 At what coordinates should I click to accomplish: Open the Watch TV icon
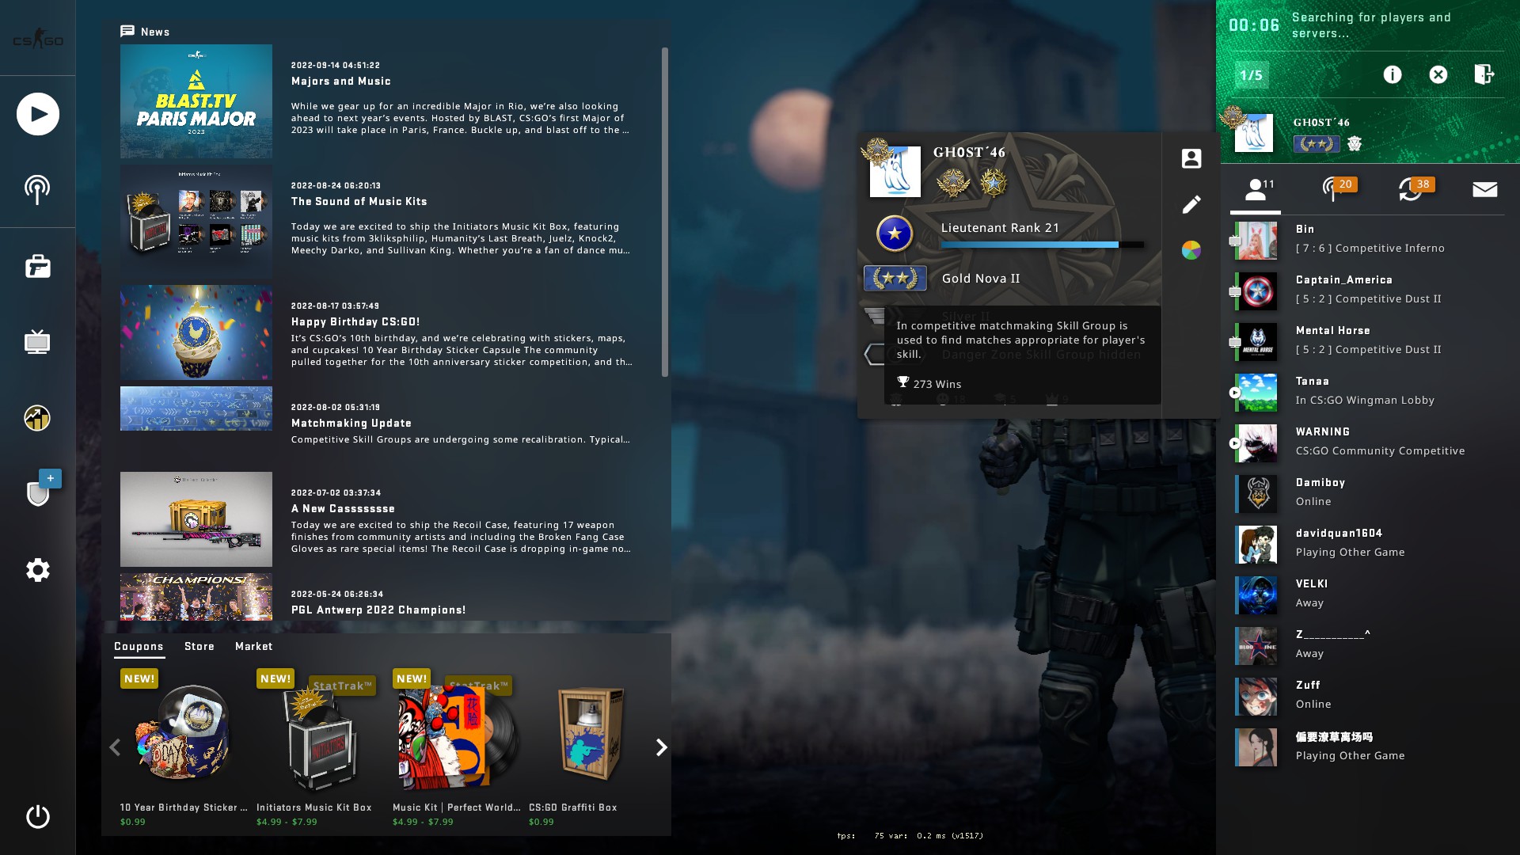pyautogui.click(x=37, y=342)
